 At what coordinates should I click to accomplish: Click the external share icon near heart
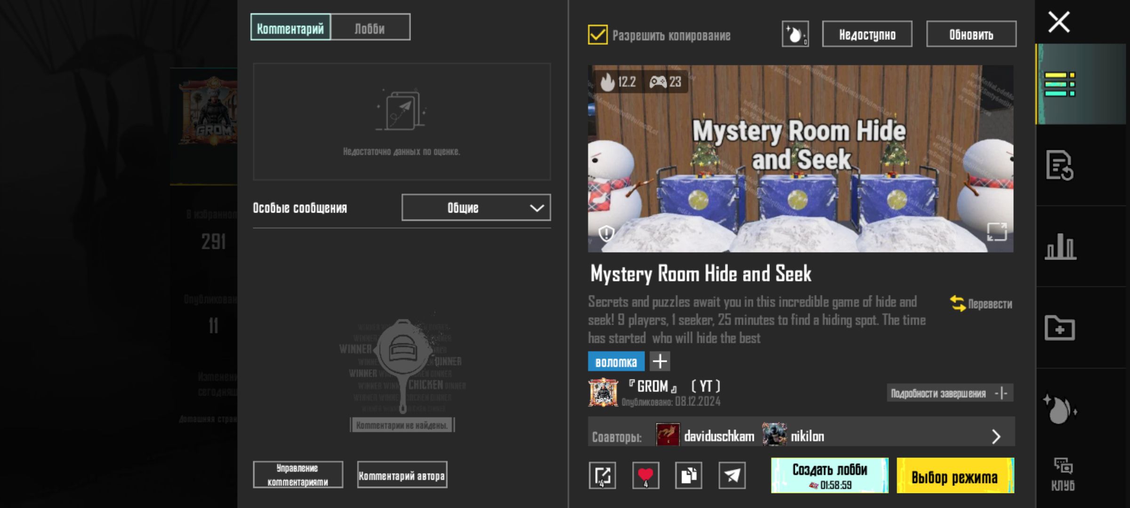pyautogui.click(x=602, y=475)
